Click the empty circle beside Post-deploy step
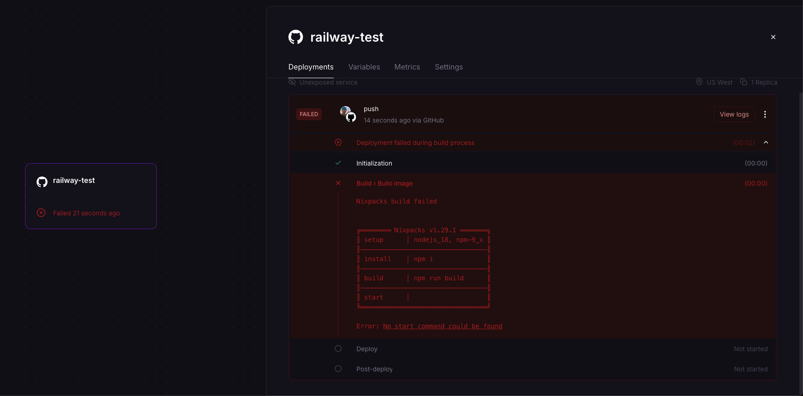 point(338,369)
